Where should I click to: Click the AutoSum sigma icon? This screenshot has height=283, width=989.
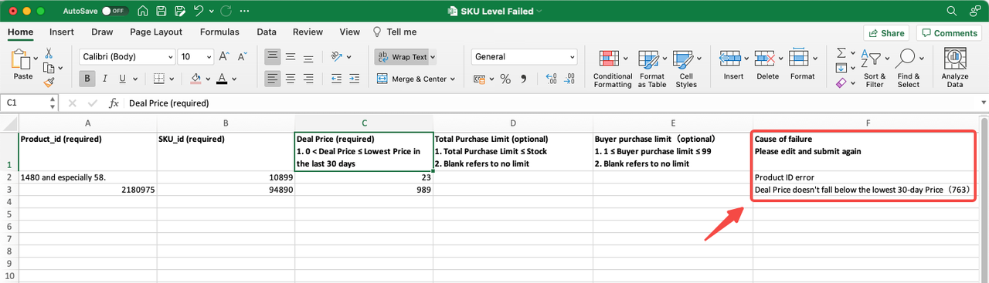(x=842, y=53)
